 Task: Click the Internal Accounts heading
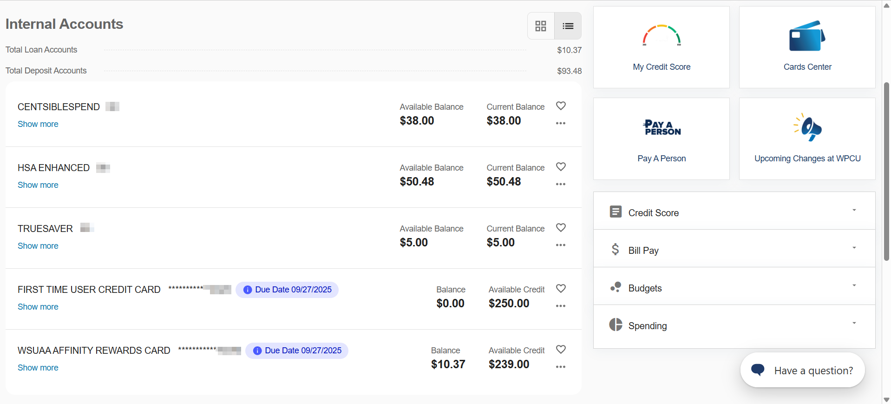pos(64,24)
